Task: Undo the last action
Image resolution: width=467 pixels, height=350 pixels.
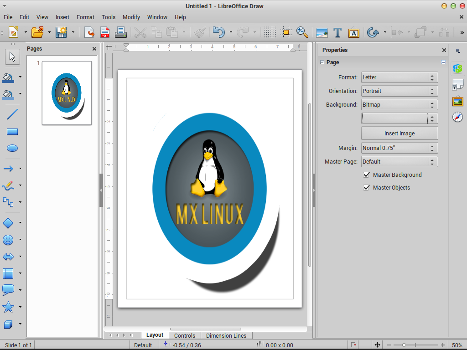Action: point(218,32)
